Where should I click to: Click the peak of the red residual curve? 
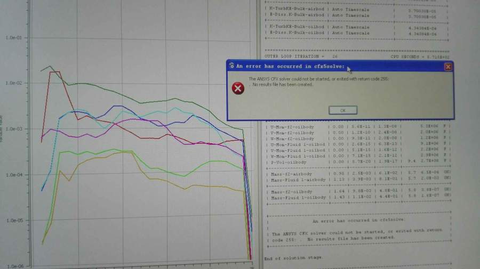point(54,72)
